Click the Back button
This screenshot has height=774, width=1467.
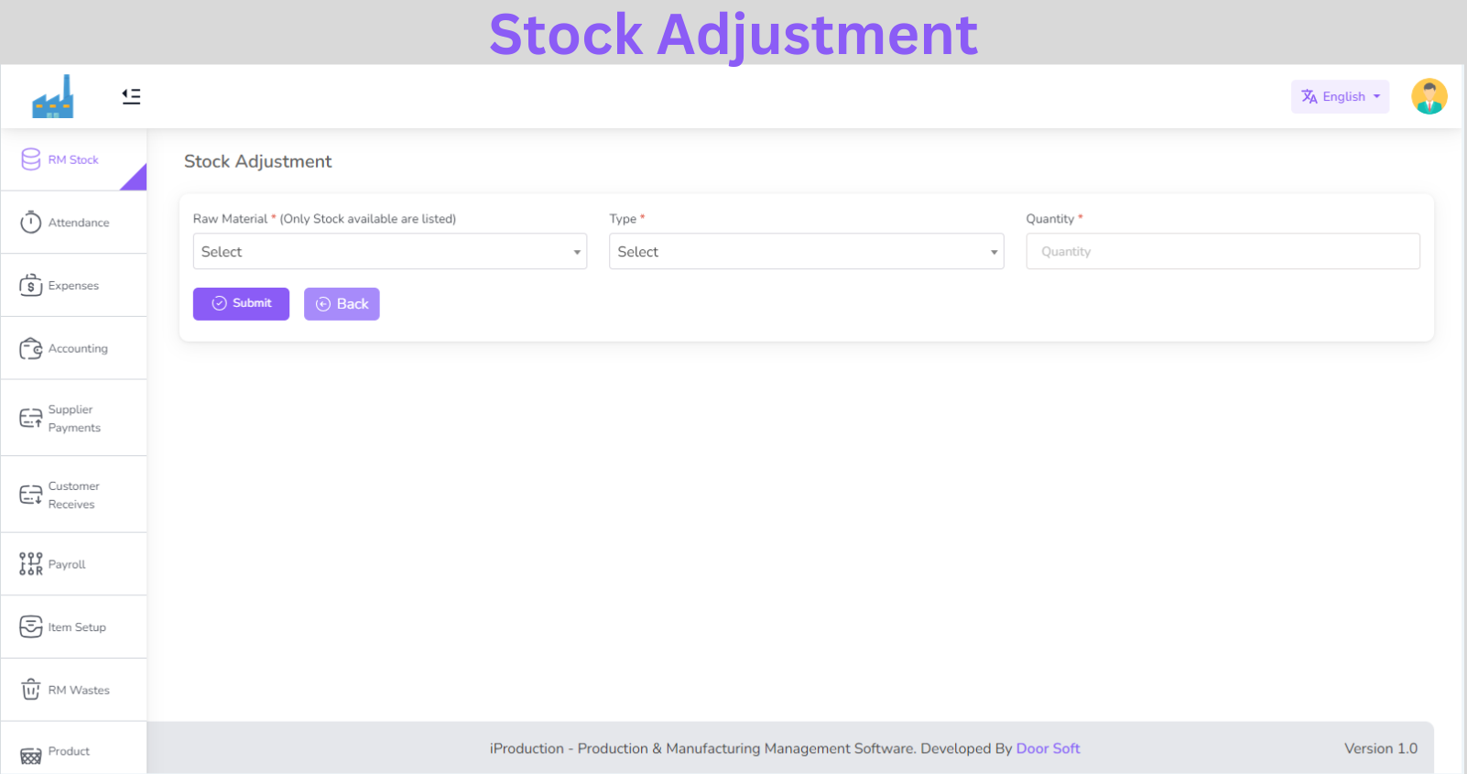342,304
